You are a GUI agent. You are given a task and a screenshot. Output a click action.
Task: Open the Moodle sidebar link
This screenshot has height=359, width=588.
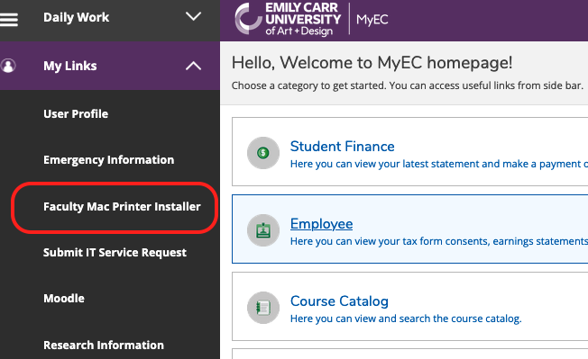(64, 299)
